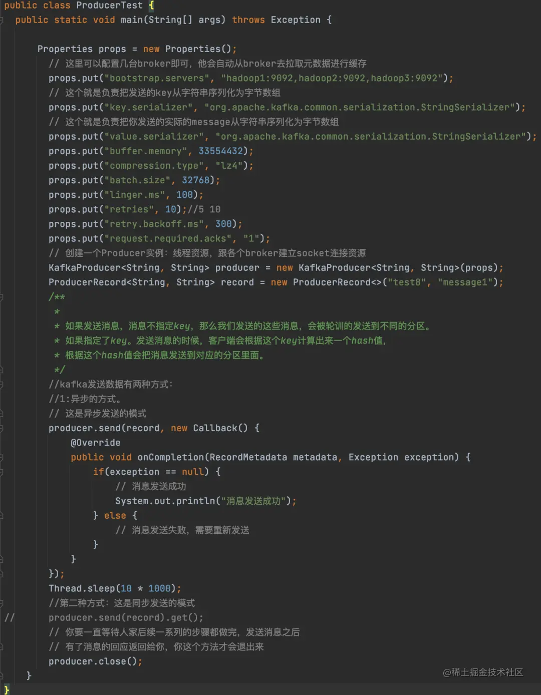Click the "request.required.acks" string

pos(168,238)
